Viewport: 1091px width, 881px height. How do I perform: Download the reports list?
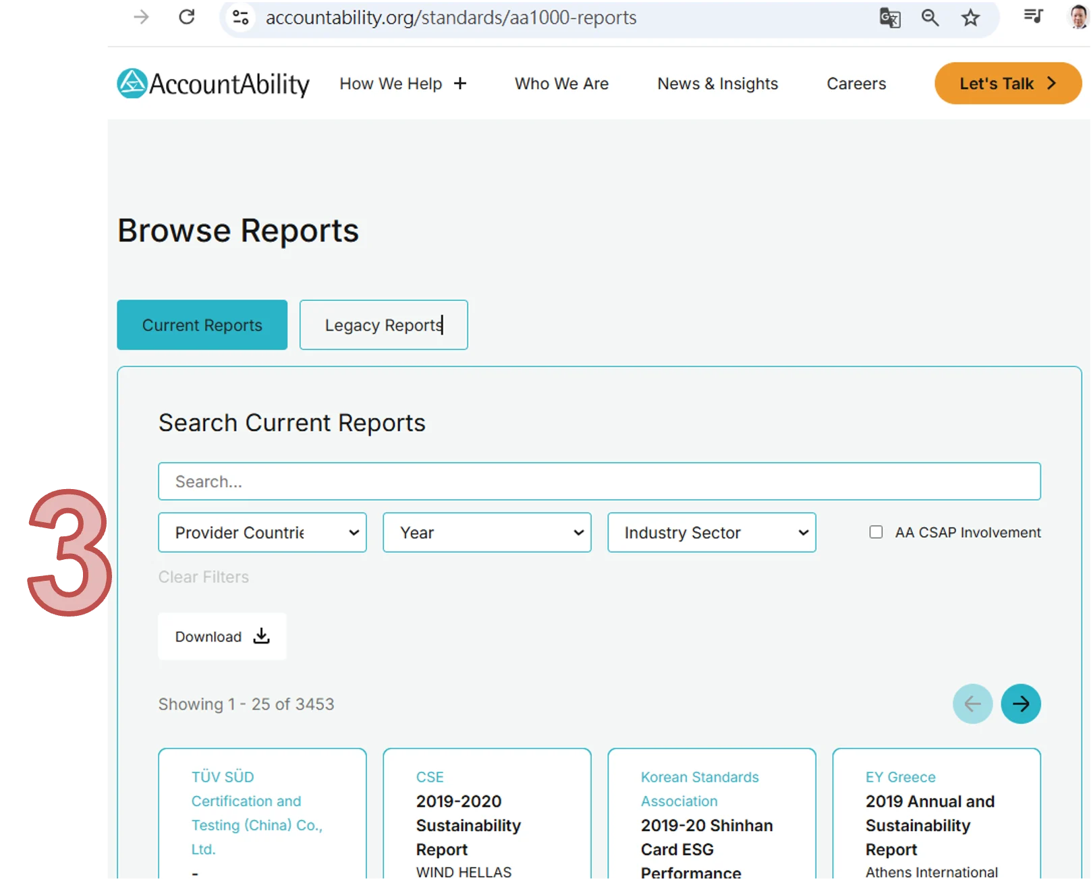222,636
